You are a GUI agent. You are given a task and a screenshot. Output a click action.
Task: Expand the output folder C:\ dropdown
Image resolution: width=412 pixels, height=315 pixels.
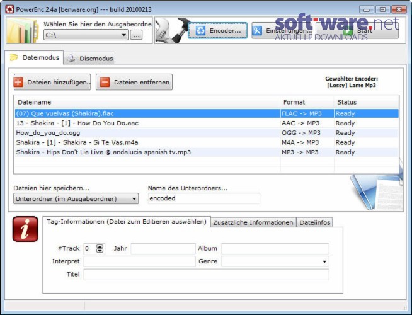click(123, 35)
